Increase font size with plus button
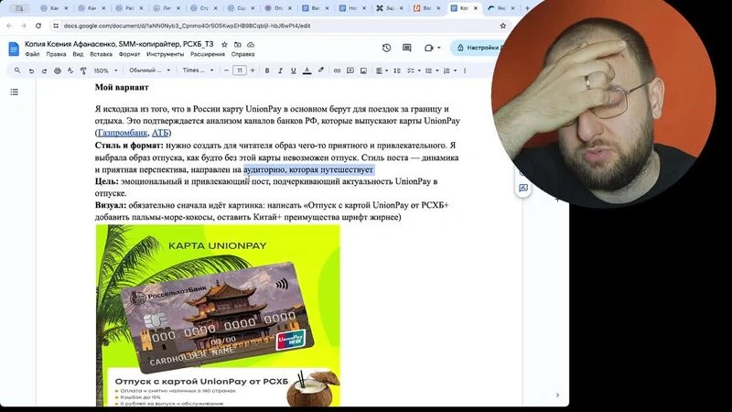732x412 pixels. pos(253,70)
